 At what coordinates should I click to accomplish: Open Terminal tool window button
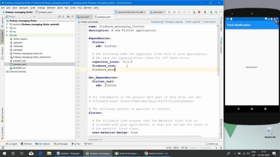pyautogui.click(x=26, y=143)
